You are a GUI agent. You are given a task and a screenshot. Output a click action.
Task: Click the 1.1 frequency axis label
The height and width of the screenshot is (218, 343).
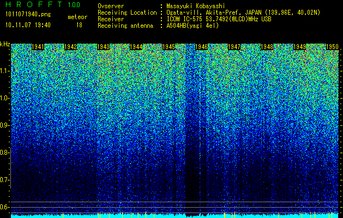pyautogui.click(x=4, y=71)
